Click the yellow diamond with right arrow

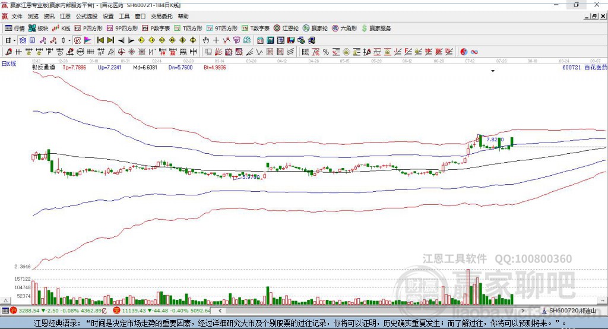[x=151, y=40]
